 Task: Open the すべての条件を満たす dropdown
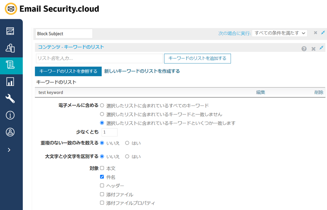pos(279,33)
